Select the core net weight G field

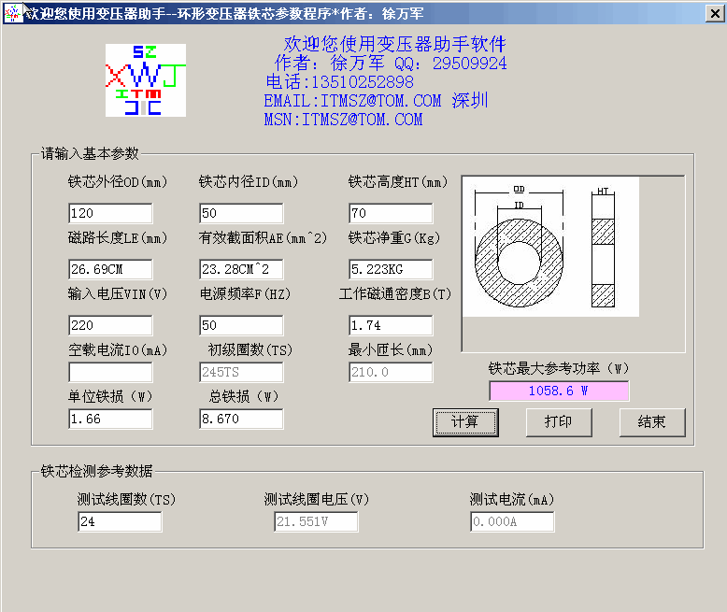tap(390, 269)
